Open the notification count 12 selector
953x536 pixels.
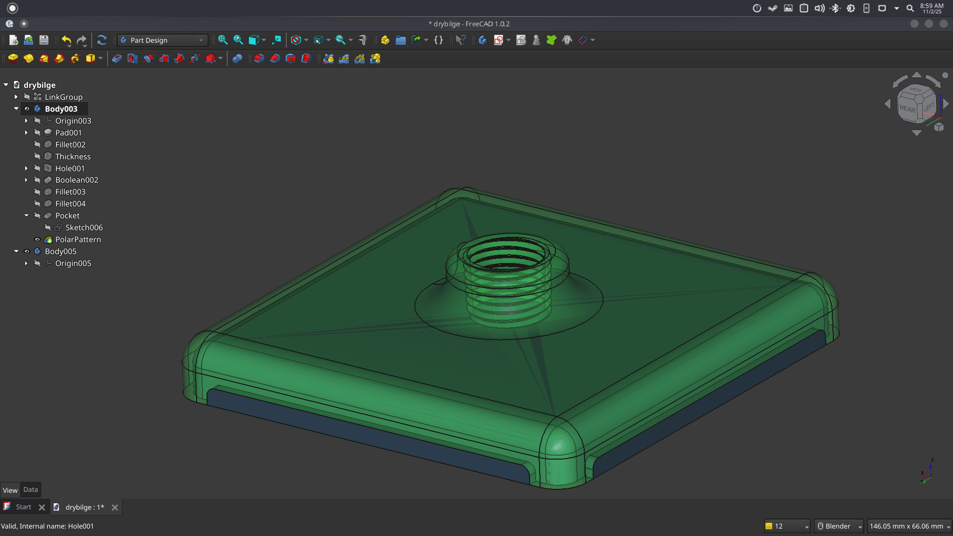click(x=787, y=526)
